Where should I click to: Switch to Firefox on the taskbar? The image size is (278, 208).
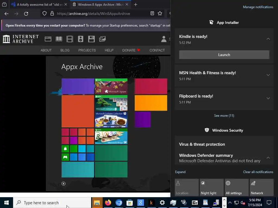[108, 203]
